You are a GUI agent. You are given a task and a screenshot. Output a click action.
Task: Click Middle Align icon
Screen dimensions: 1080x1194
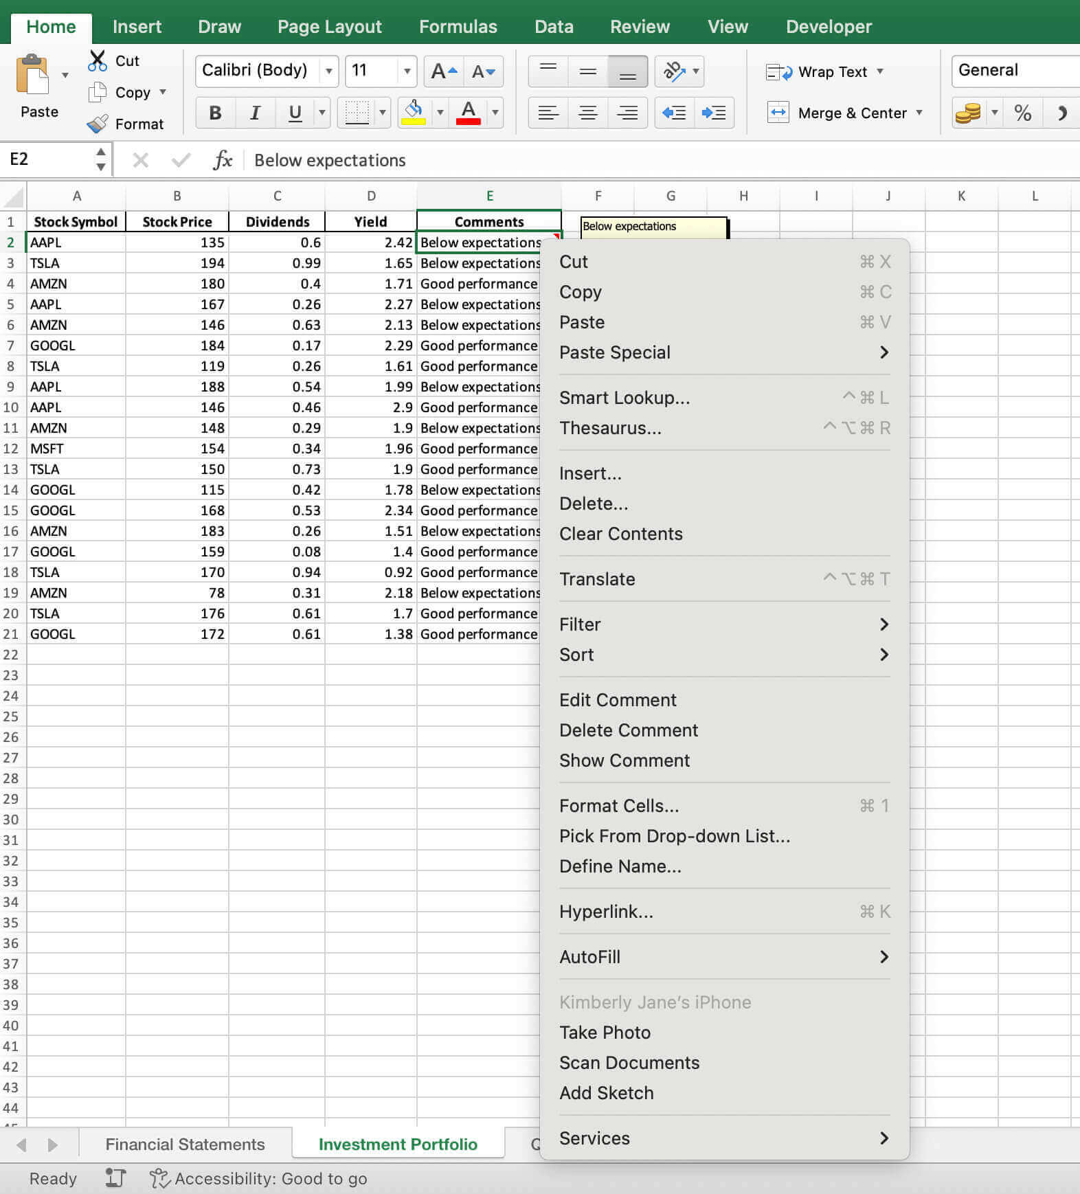pos(588,71)
